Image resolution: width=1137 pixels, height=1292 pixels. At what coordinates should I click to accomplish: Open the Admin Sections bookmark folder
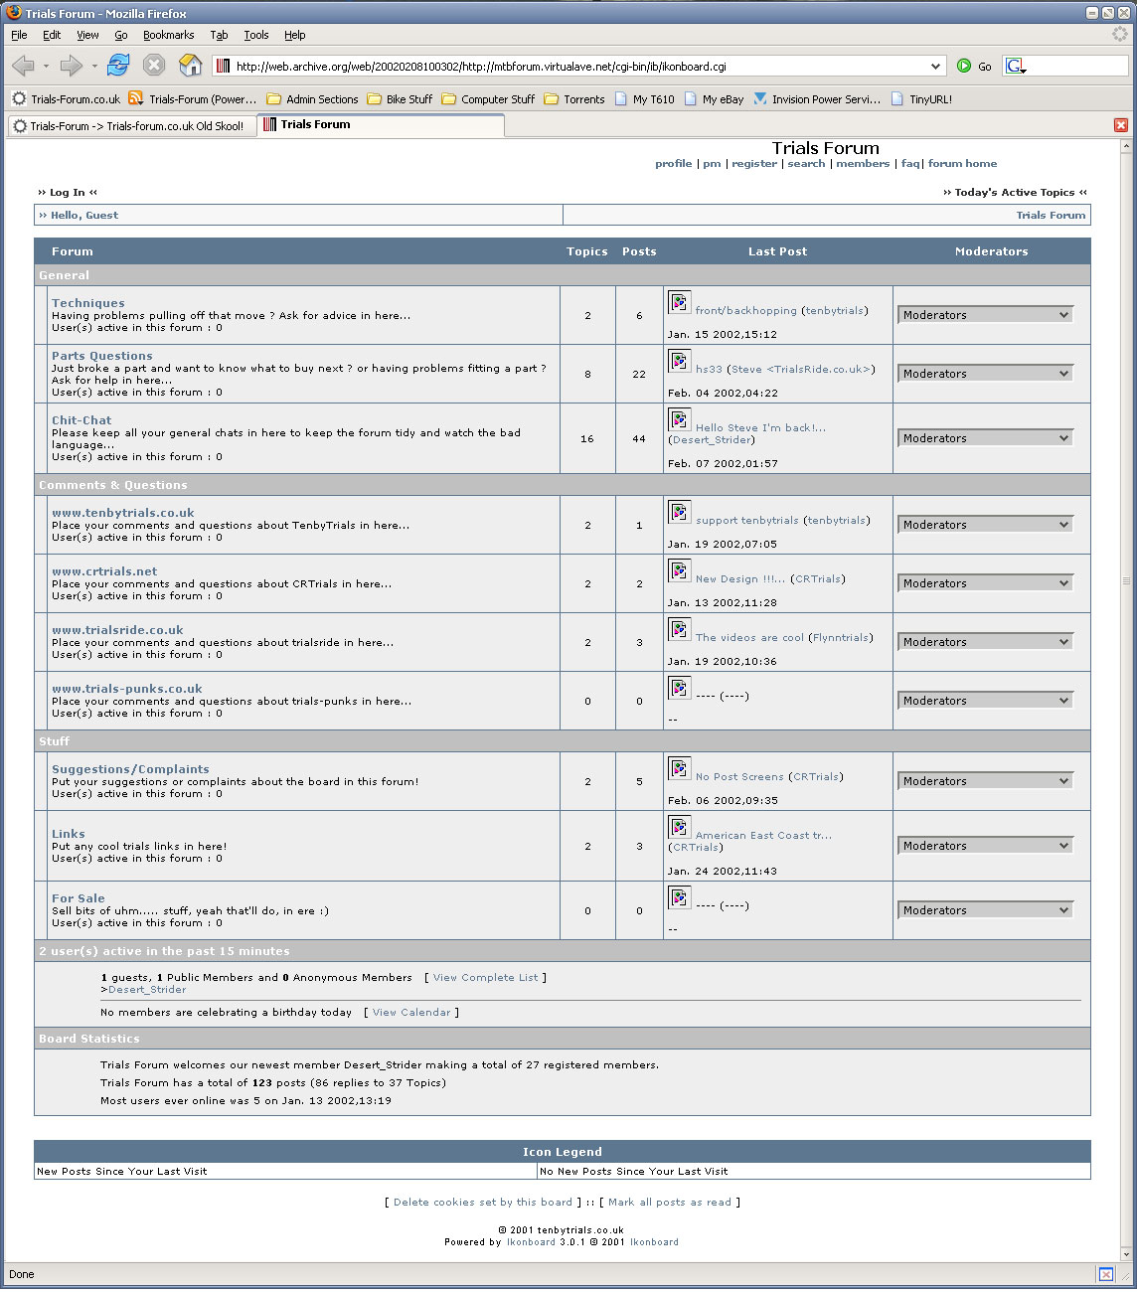point(312,99)
